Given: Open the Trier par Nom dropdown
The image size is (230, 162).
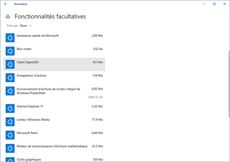Looking at the screenshot, I should coord(26,26).
